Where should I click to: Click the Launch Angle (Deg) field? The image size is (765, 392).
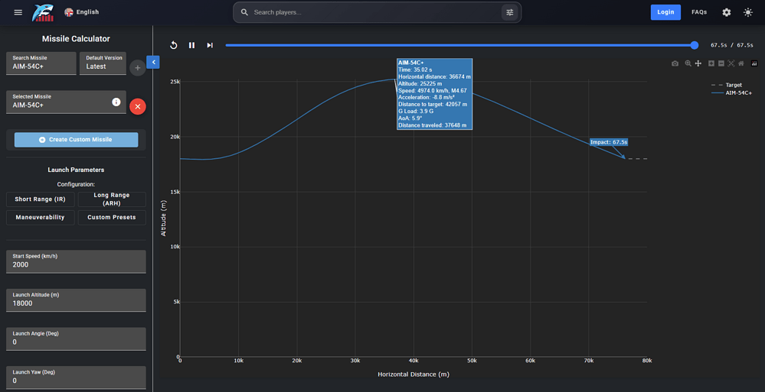[x=76, y=339]
